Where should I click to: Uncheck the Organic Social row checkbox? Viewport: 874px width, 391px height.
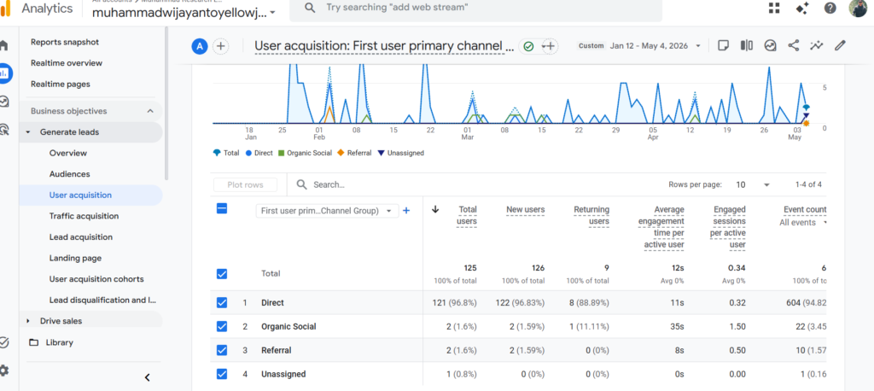pos(222,326)
